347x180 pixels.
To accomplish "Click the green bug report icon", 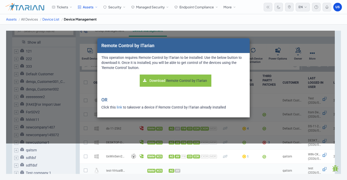I will pos(335,169).
